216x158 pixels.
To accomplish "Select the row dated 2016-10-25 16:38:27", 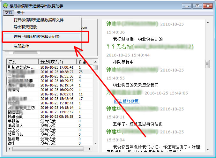I will click(50, 72).
